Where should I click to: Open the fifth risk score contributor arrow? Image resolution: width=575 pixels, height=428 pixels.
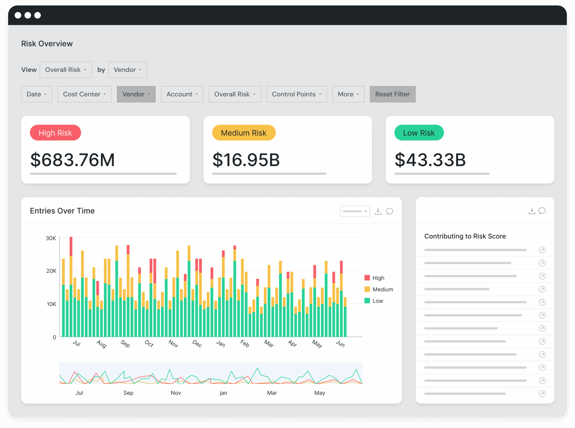(x=542, y=302)
